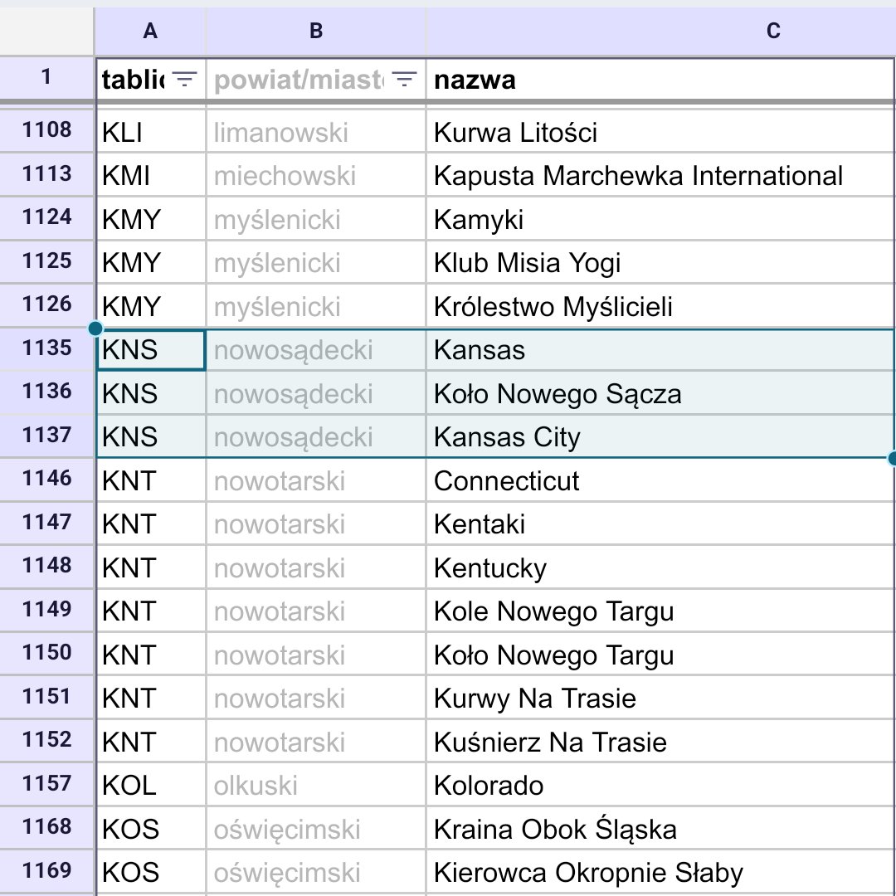Select 'Kierowca Okropnie Słaby' cell
The image size is (896, 896).
click(660, 873)
